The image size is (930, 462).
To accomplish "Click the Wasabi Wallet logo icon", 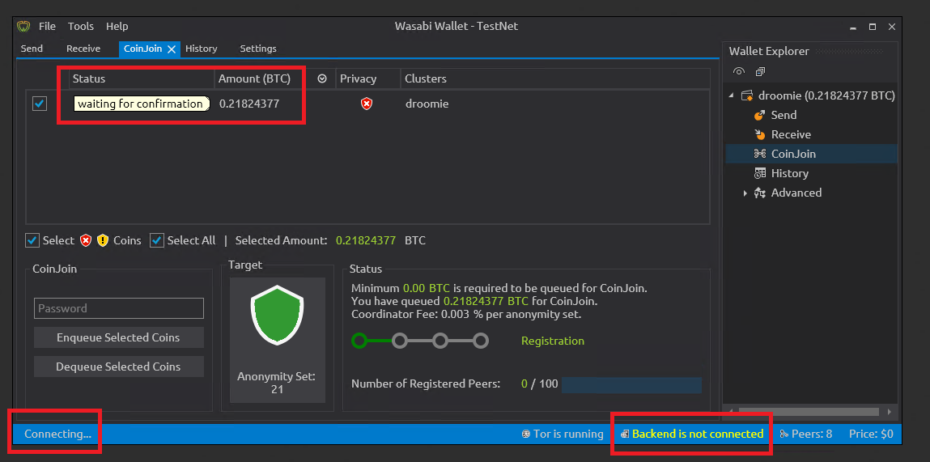I will [23, 26].
